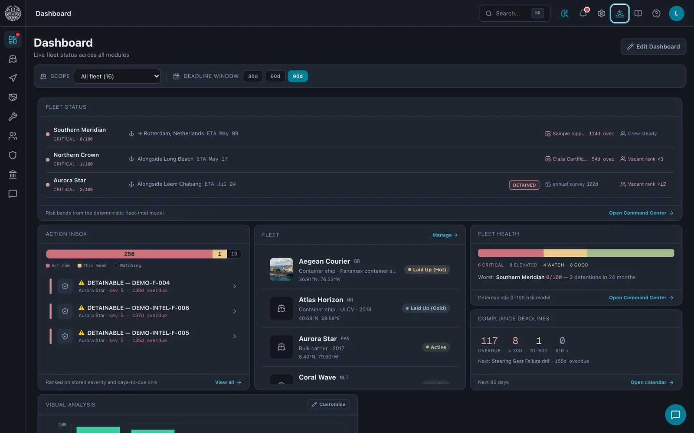Expand the DEMO-F-004 detainable item chevron
This screenshot has height=433, width=694.
pyautogui.click(x=235, y=286)
